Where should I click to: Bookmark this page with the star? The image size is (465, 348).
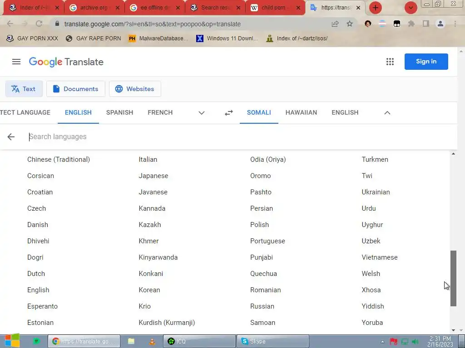click(350, 24)
